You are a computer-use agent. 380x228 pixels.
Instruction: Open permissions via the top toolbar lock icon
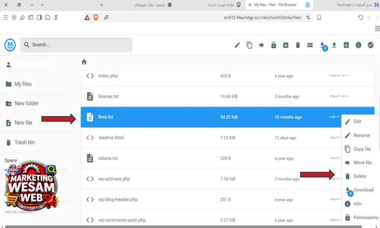click(273, 45)
